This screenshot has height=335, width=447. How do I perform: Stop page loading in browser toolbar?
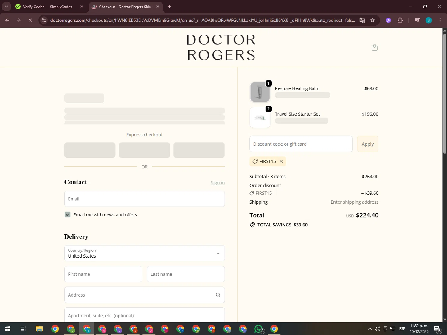[x=30, y=20]
